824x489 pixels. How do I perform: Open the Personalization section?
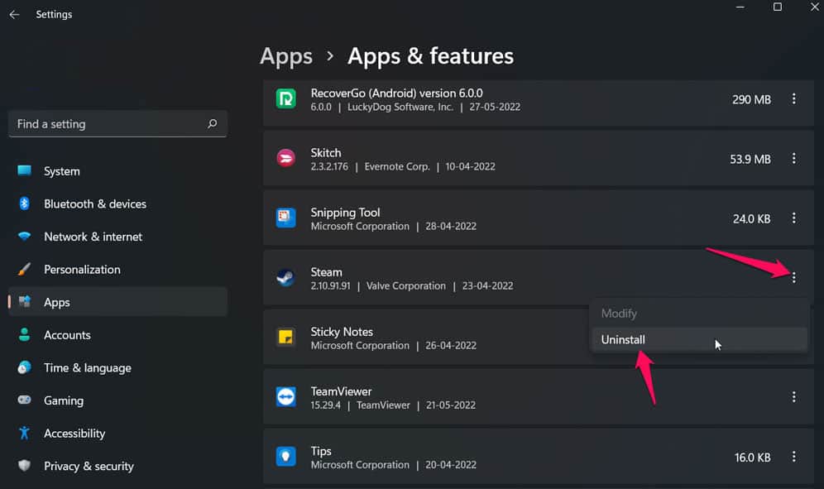coord(82,269)
